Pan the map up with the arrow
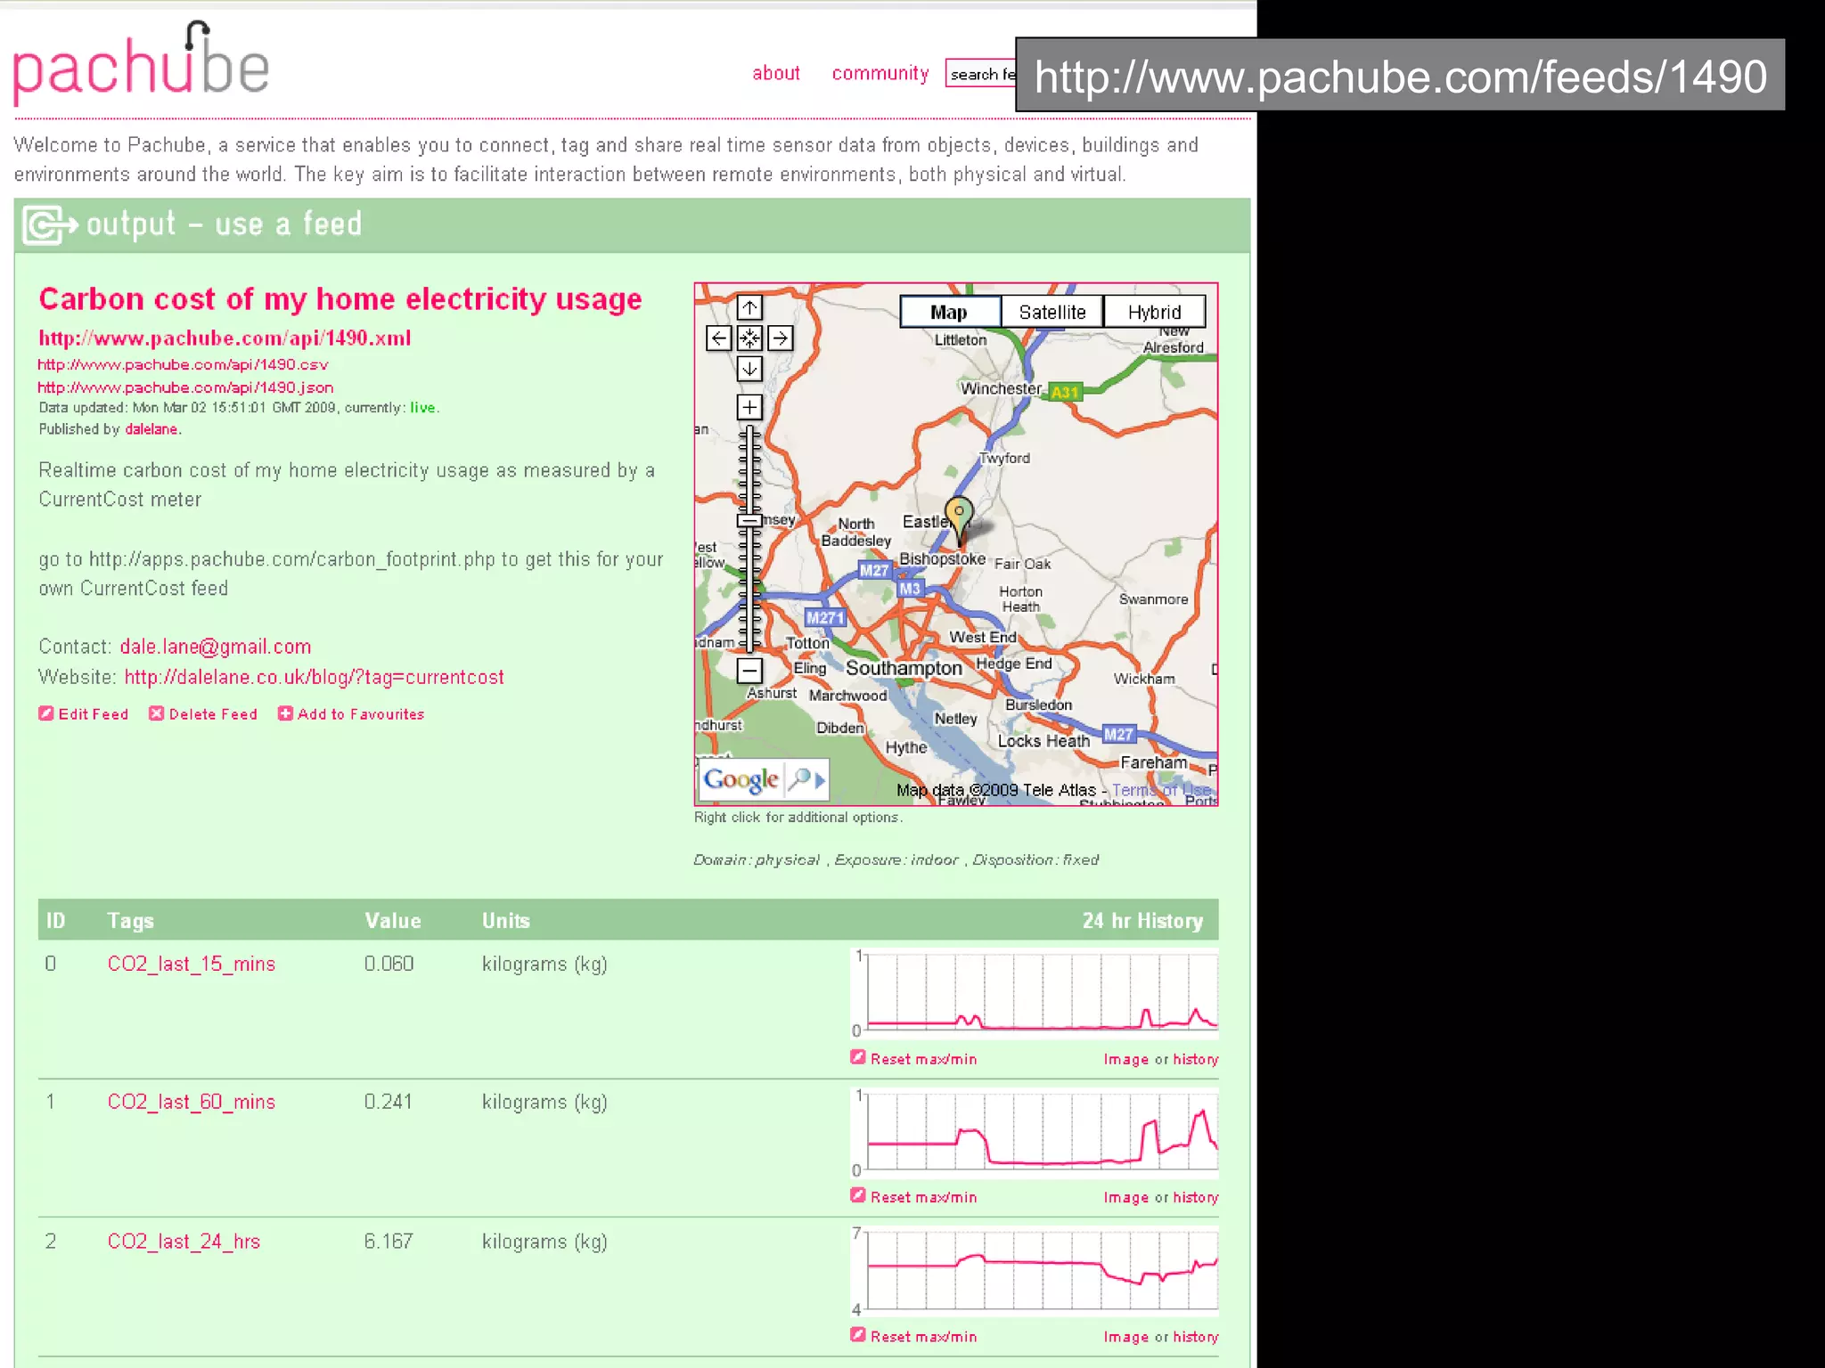This screenshot has height=1368, width=1825. 749,308
